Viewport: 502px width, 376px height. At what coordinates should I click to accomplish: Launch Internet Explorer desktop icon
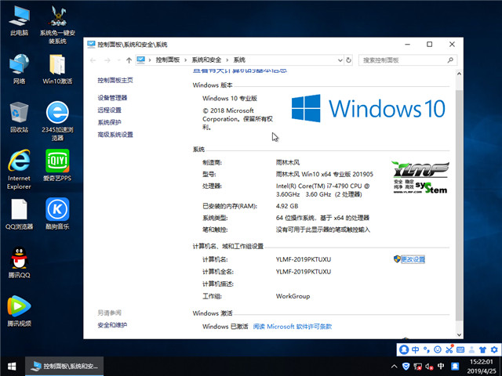click(19, 170)
